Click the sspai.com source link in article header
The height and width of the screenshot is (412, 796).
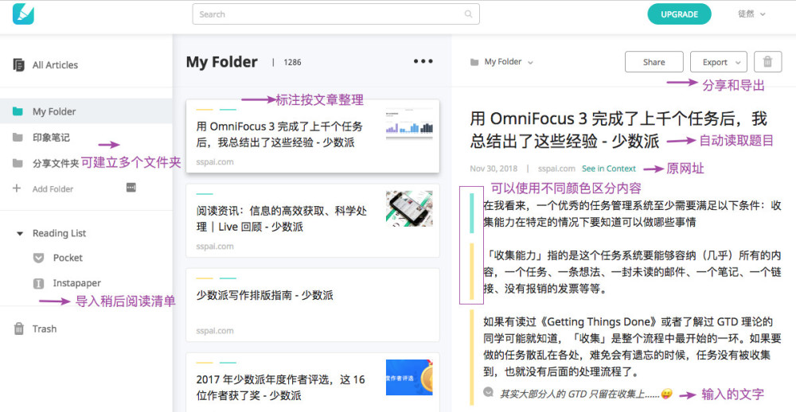pyautogui.click(x=556, y=169)
